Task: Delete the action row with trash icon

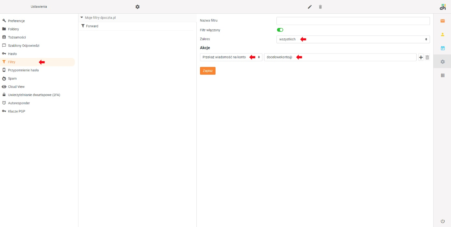Action: point(427,57)
